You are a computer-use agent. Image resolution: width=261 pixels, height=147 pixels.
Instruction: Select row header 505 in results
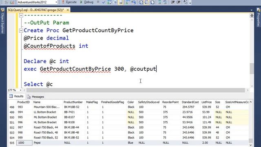click(12, 143)
